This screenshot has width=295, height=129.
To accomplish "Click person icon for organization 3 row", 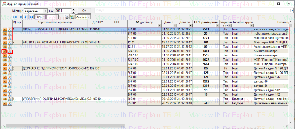I will click(10, 69).
